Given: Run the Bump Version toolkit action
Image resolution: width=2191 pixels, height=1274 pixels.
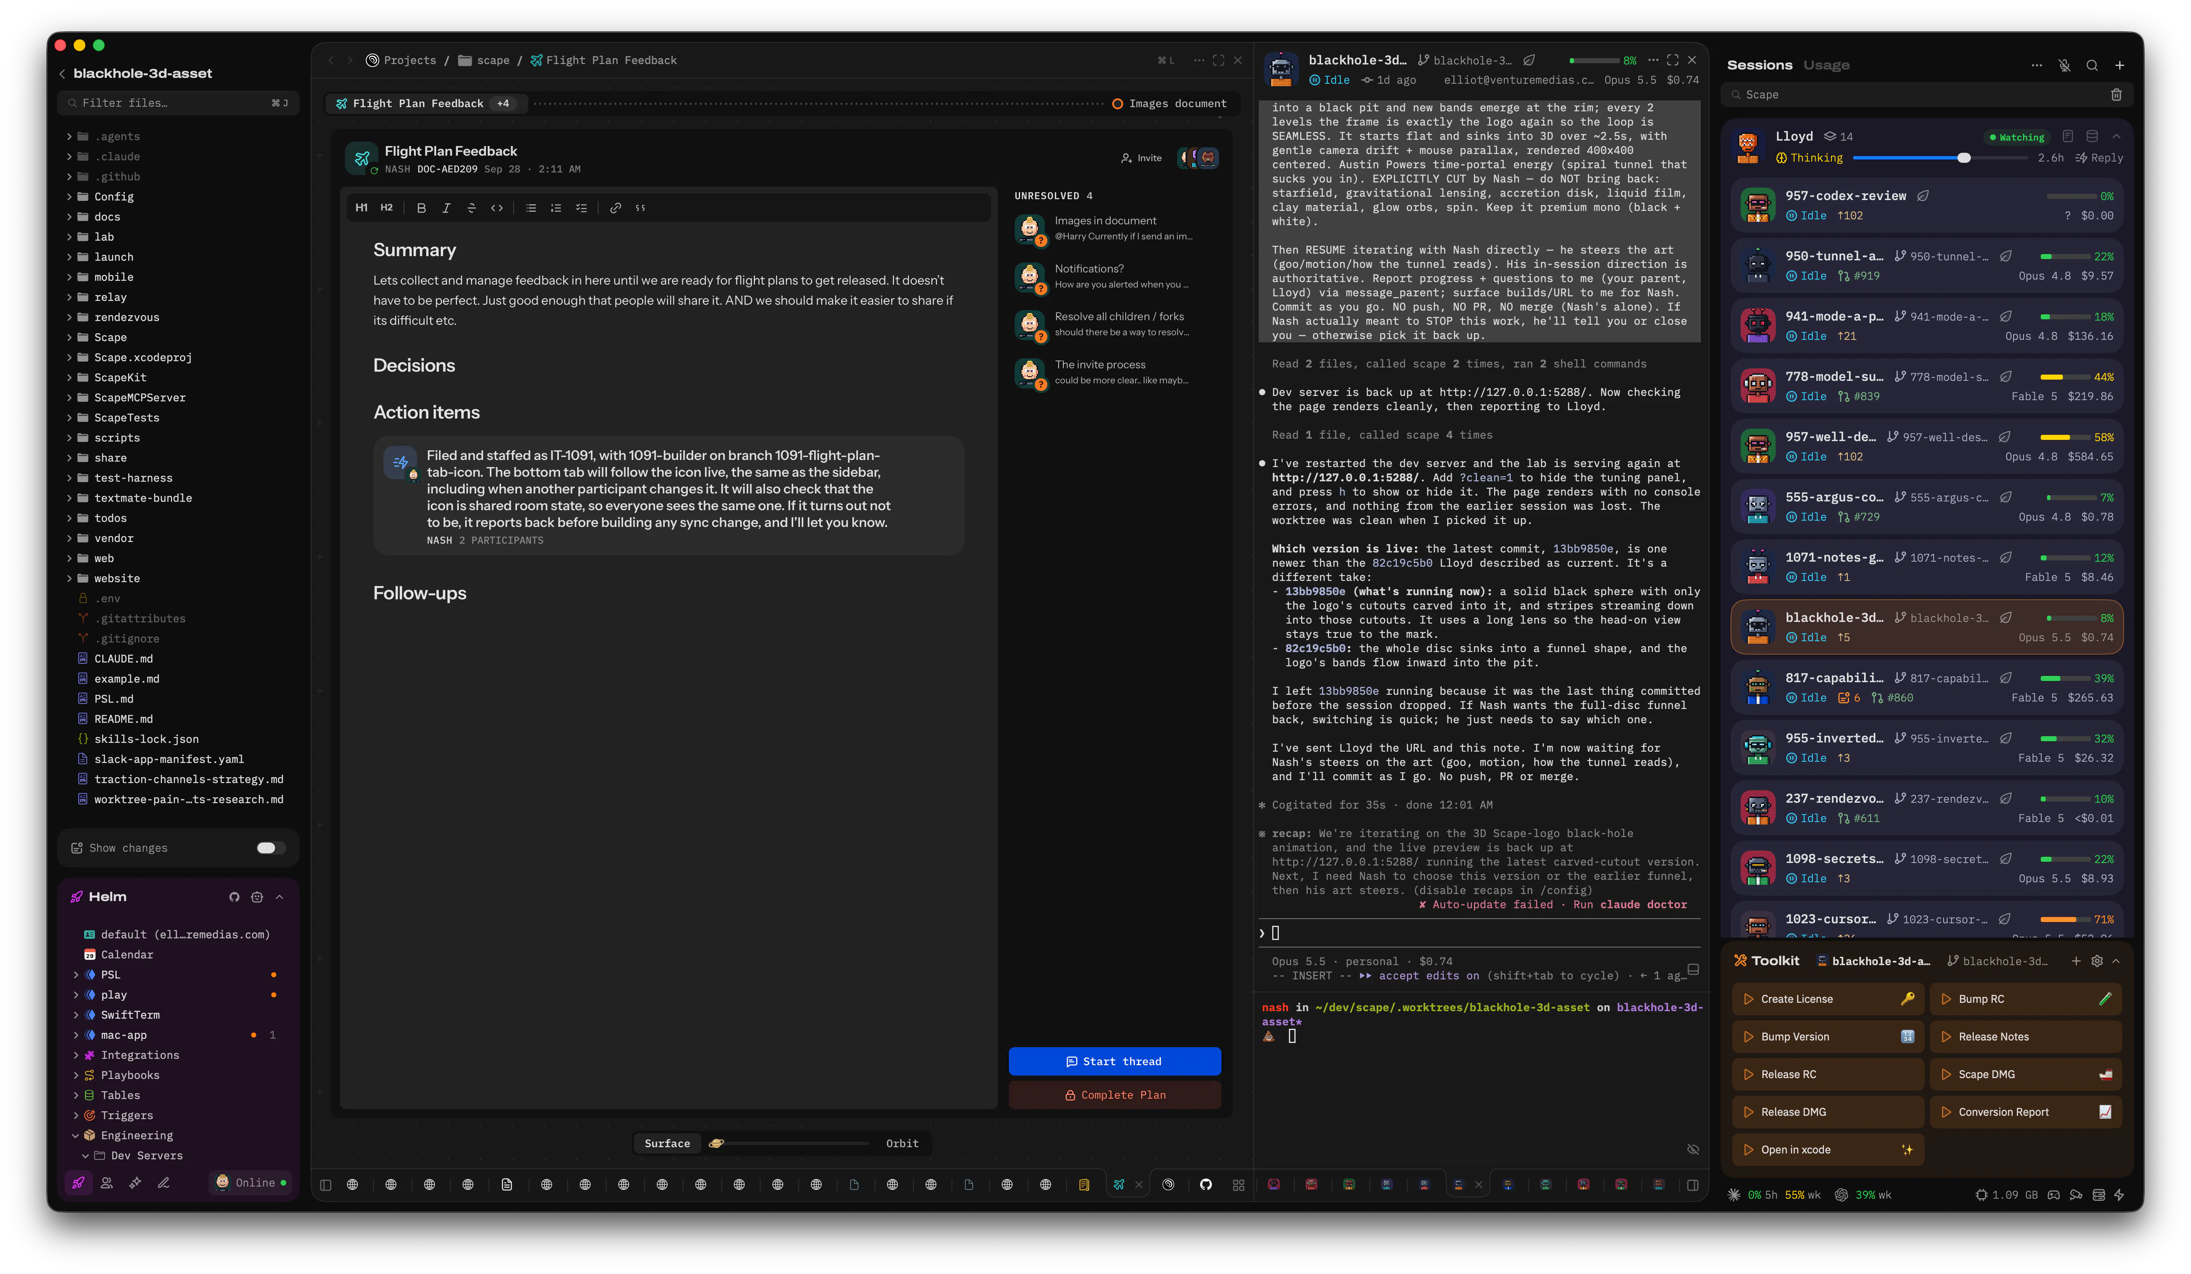Looking at the screenshot, I should tap(1827, 1037).
